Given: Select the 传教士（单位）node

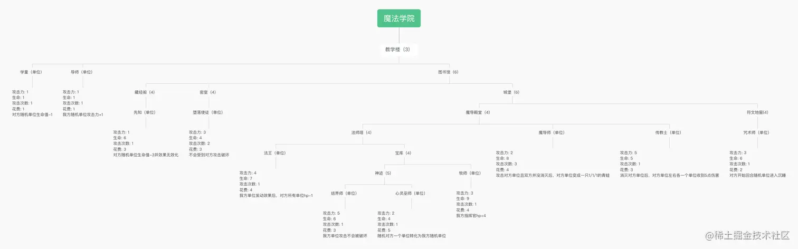Looking at the screenshot, I should click(668, 132).
